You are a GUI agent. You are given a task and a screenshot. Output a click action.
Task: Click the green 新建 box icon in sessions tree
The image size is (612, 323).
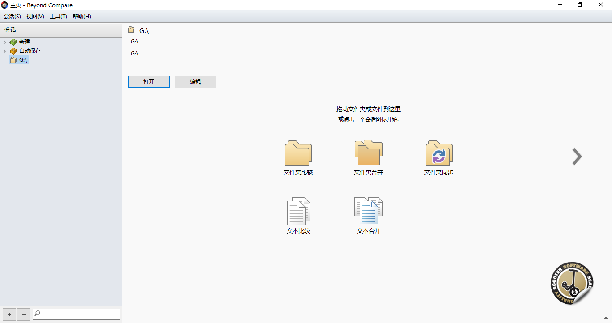coord(13,42)
